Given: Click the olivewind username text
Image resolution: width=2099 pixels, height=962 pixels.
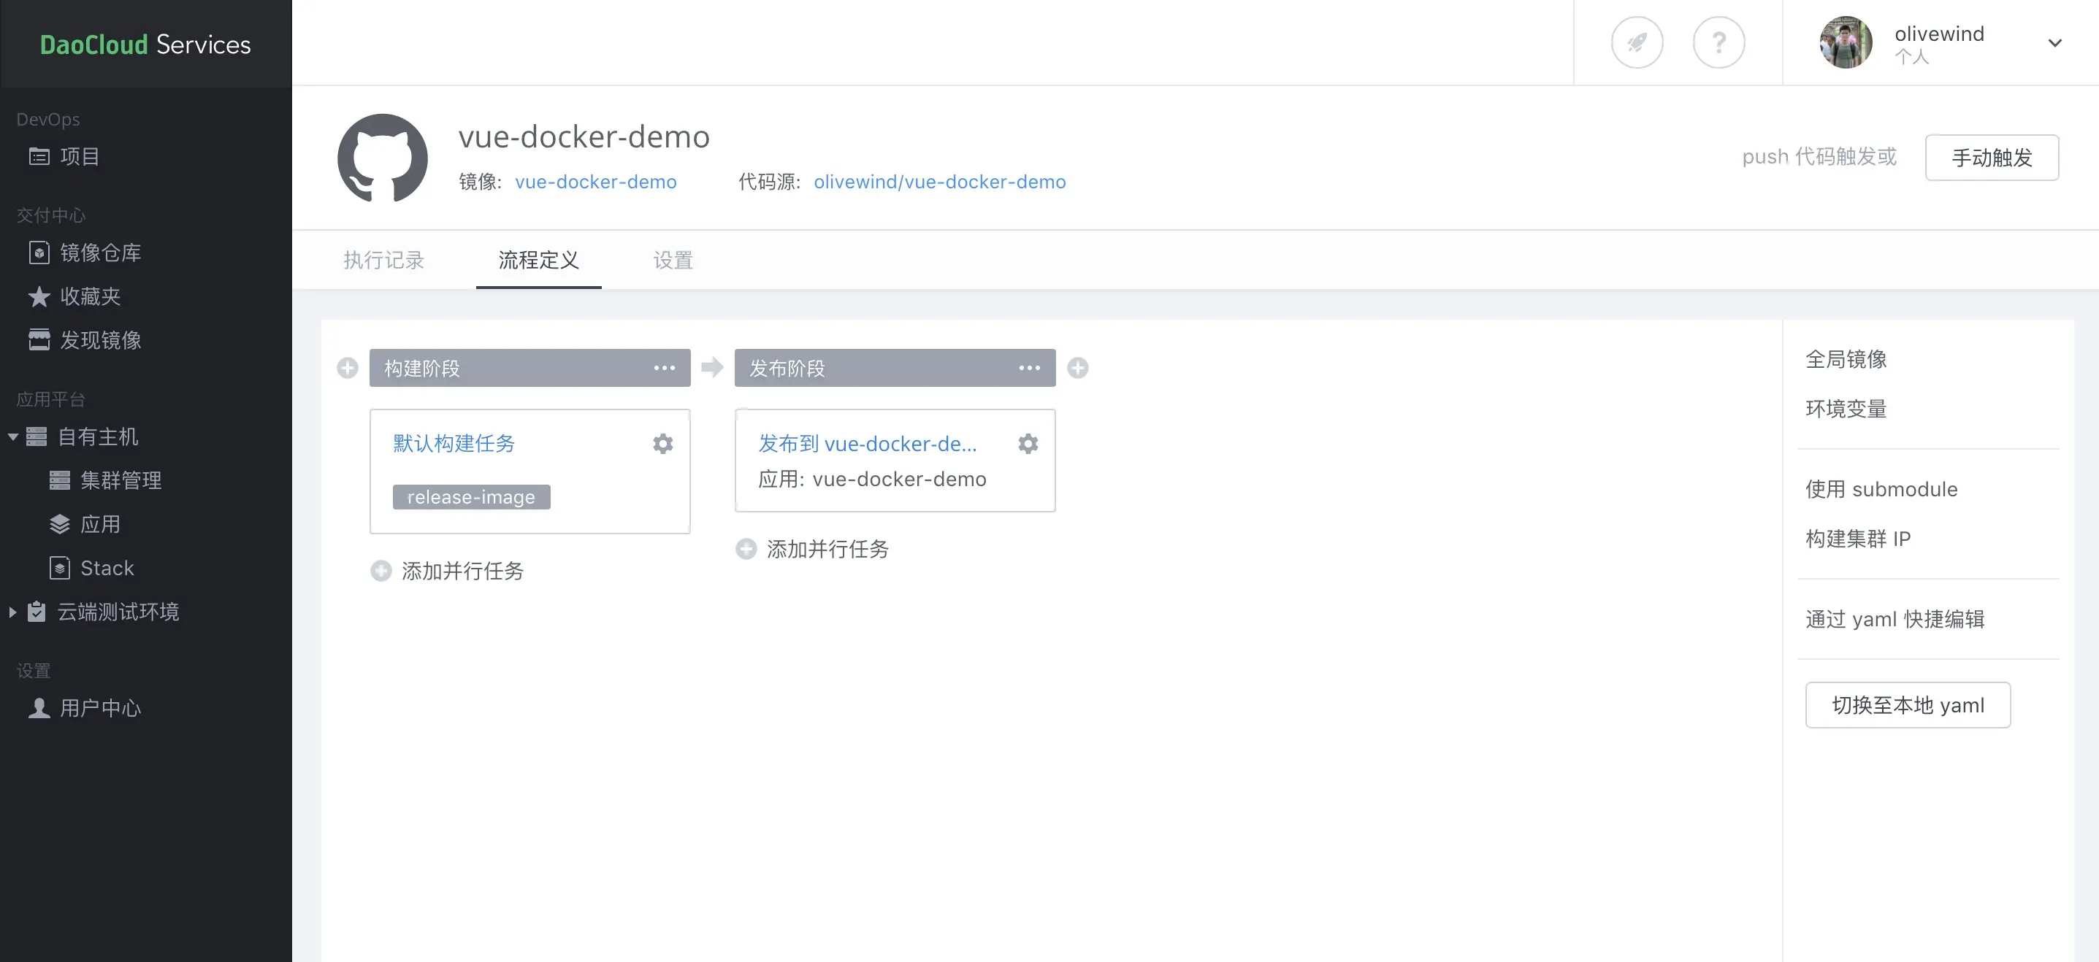Looking at the screenshot, I should (x=1939, y=34).
